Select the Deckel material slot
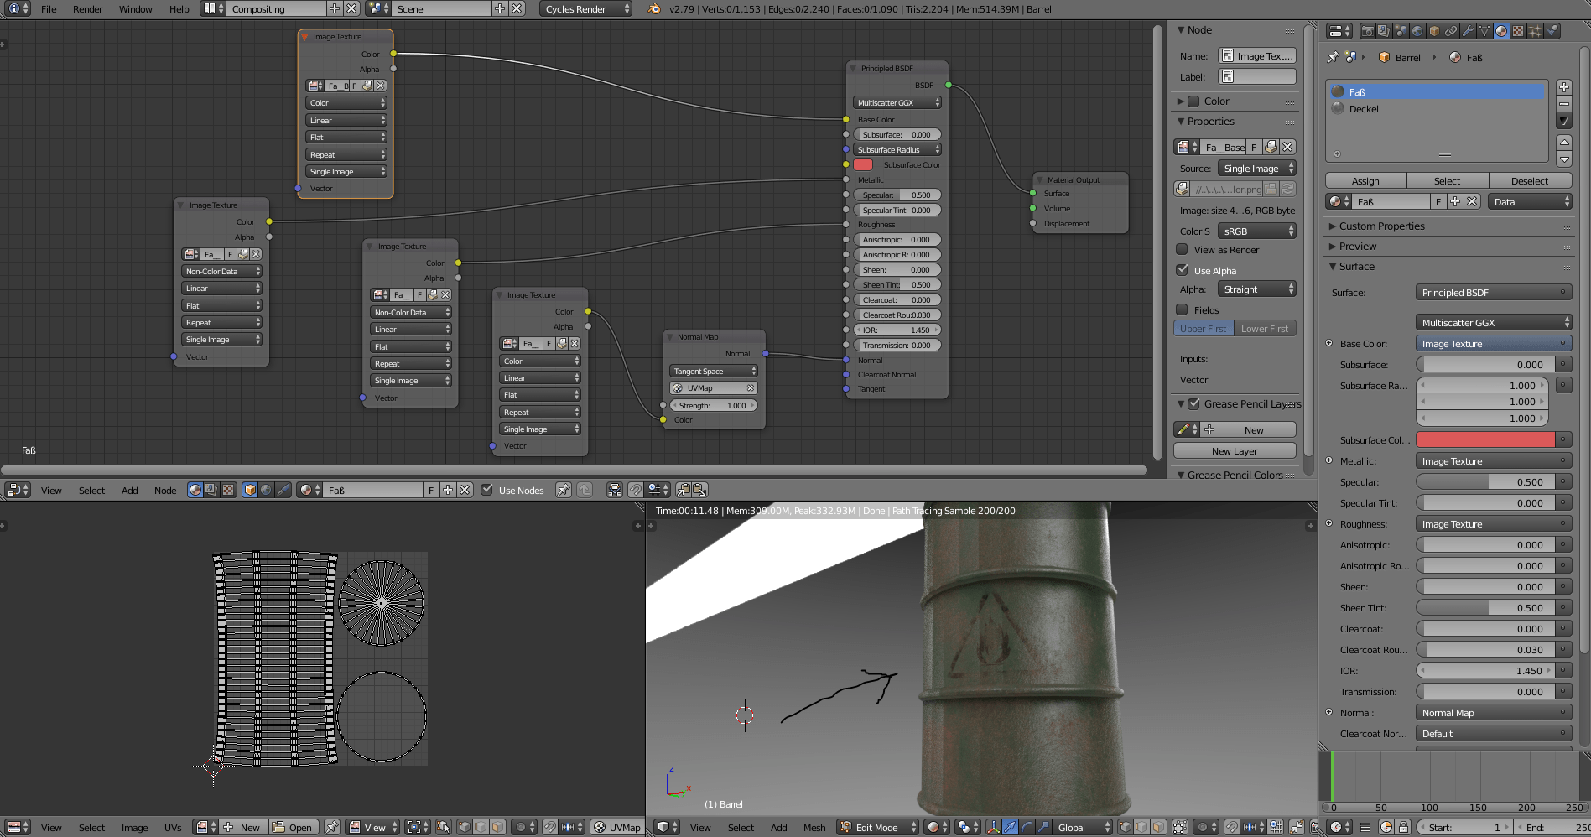 pos(1364,109)
